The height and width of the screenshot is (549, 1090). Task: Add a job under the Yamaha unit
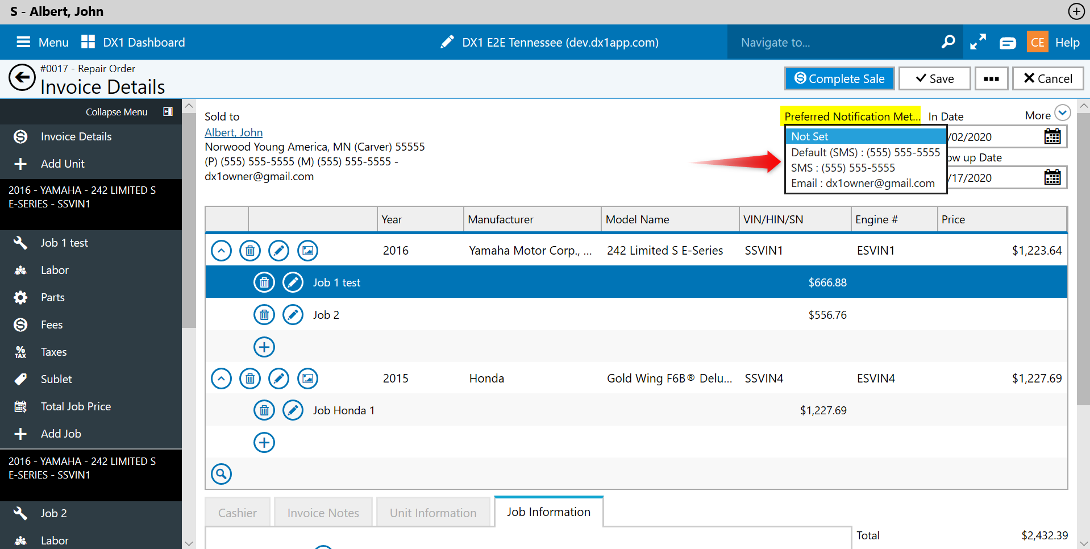pos(264,347)
